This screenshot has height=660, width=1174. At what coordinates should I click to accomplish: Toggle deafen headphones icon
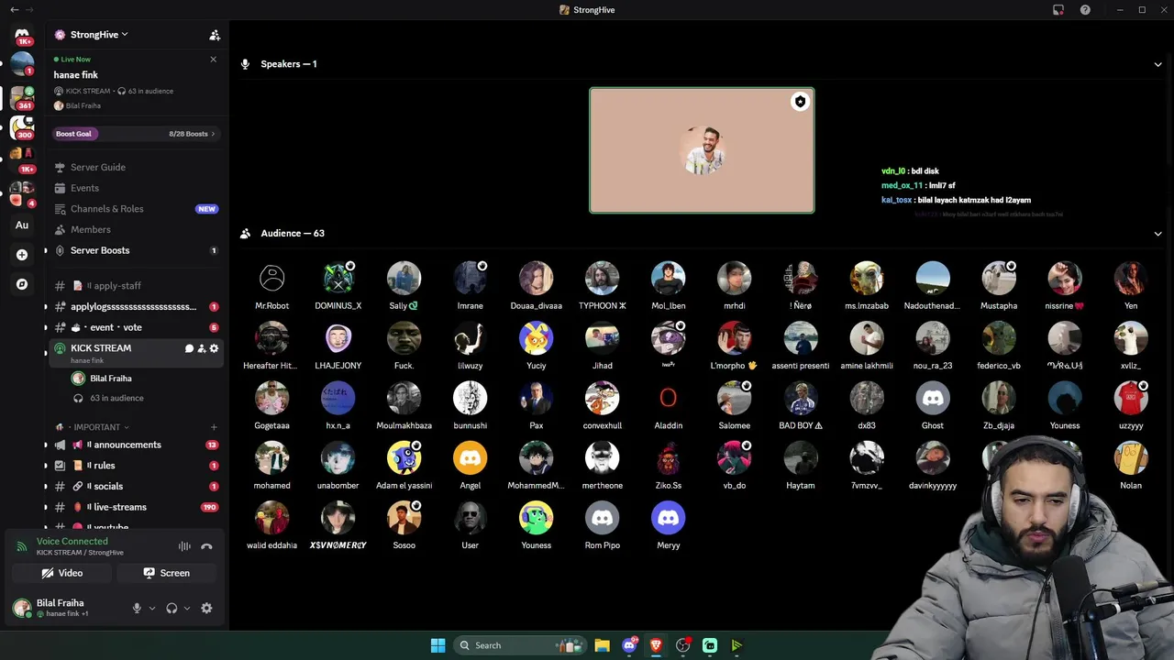[x=172, y=608]
